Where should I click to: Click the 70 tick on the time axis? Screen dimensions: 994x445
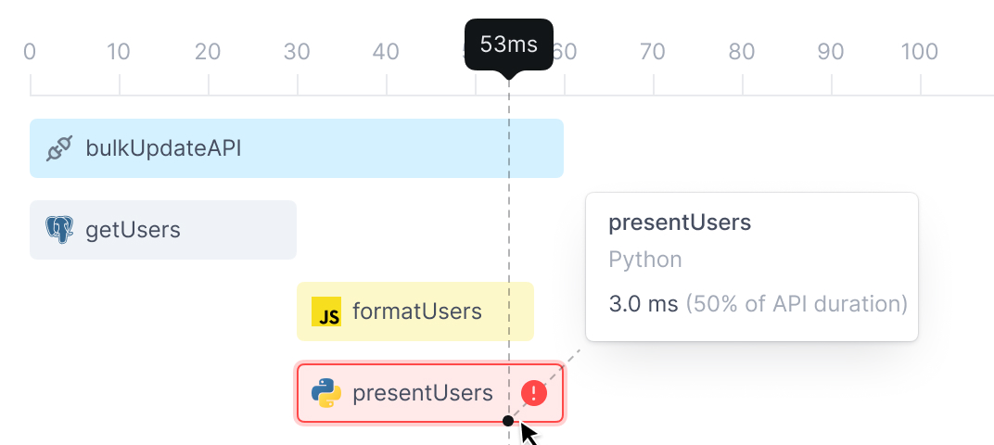tap(653, 52)
